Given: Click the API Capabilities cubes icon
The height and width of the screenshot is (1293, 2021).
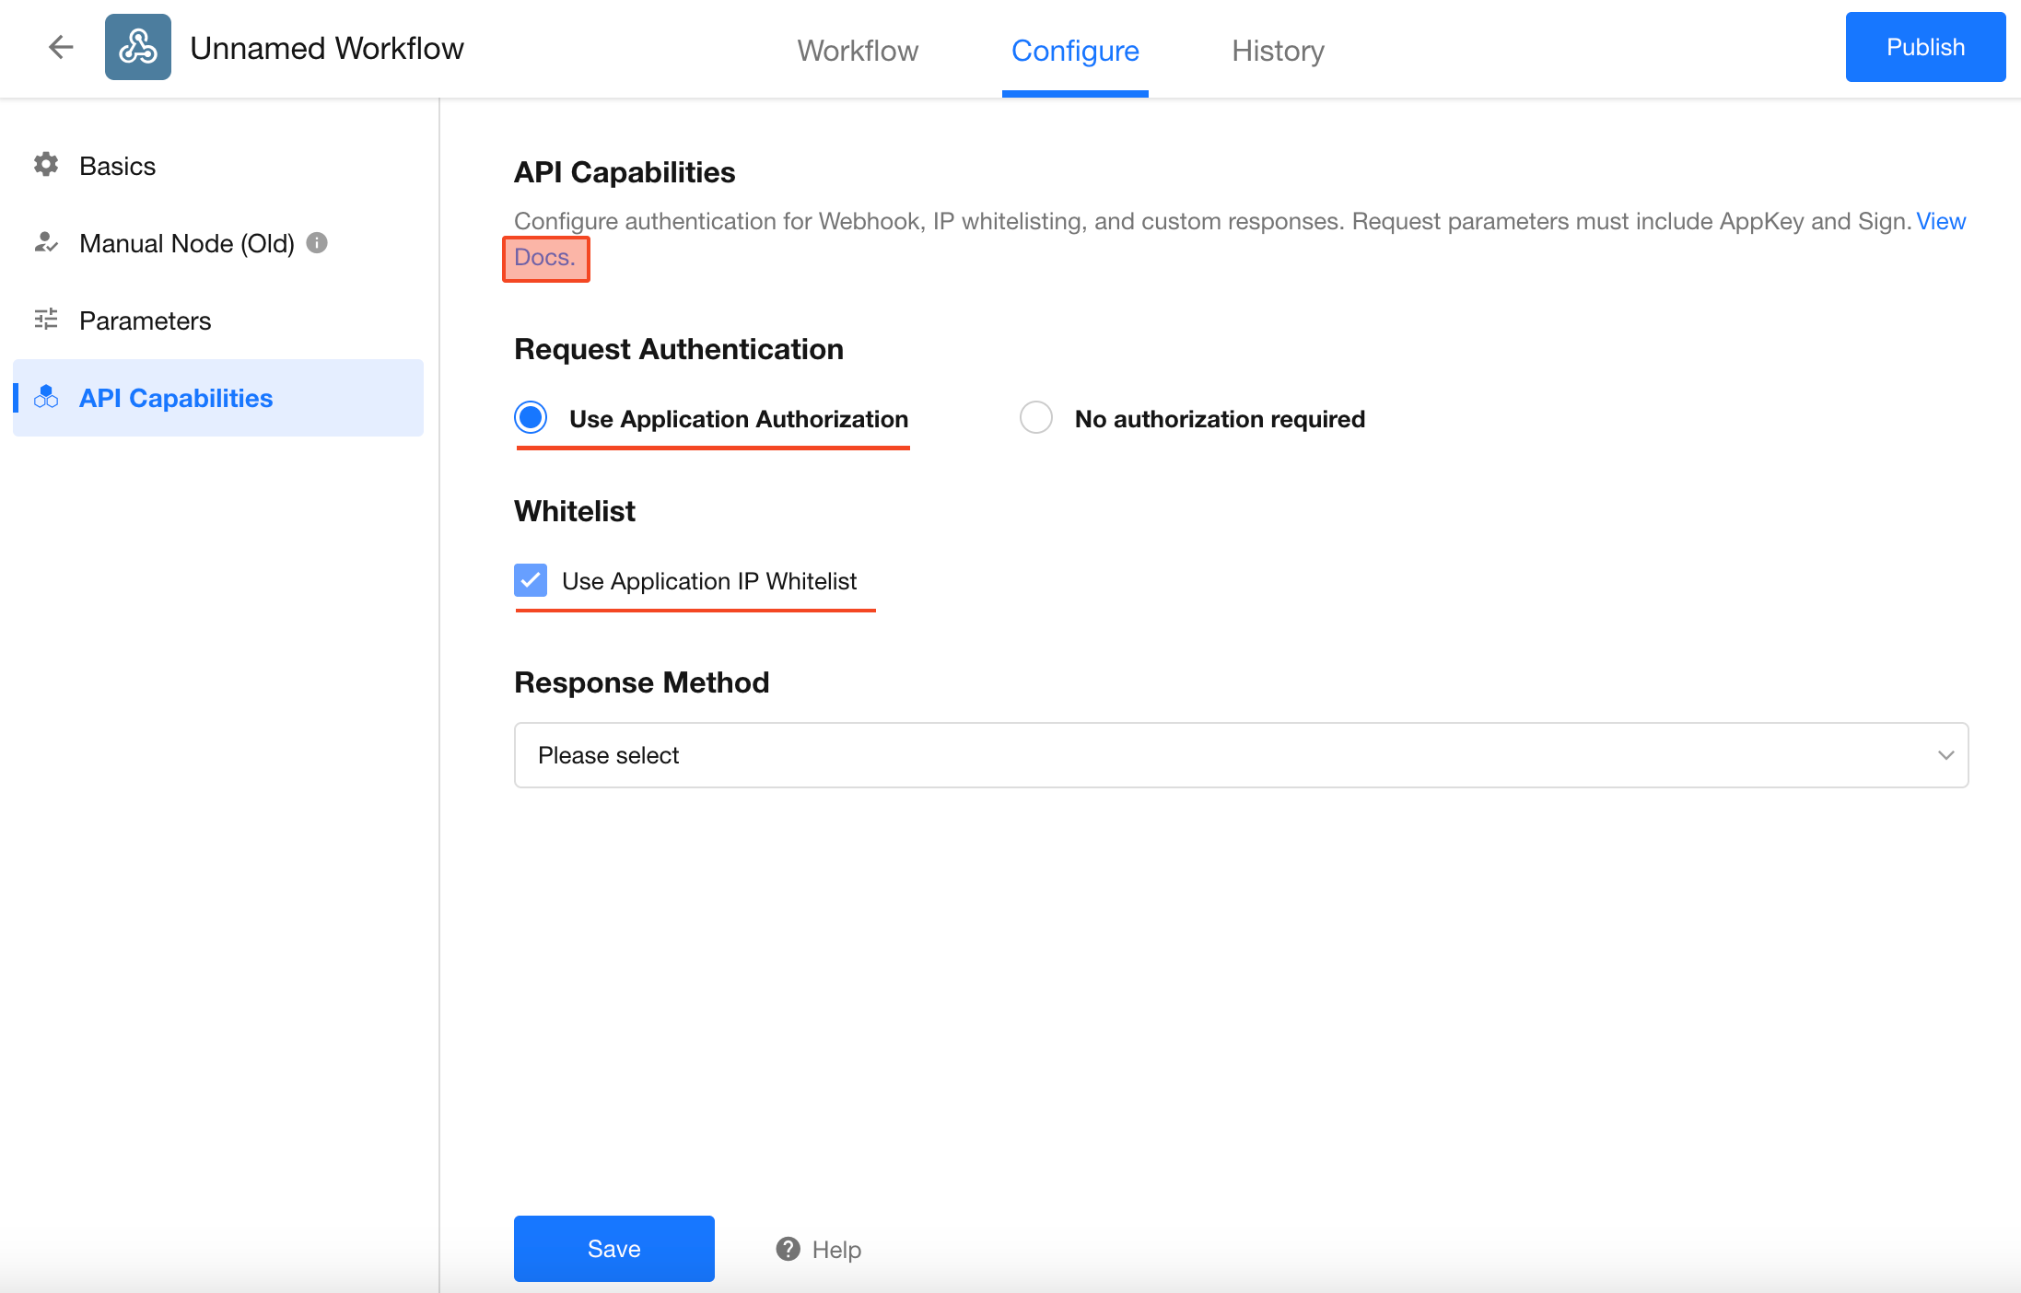Looking at the screenshot, I should coord(46,397).
